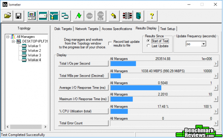Click the 1e+006 scale maximum label
This screenshot has width=223, height=138.
207,59
